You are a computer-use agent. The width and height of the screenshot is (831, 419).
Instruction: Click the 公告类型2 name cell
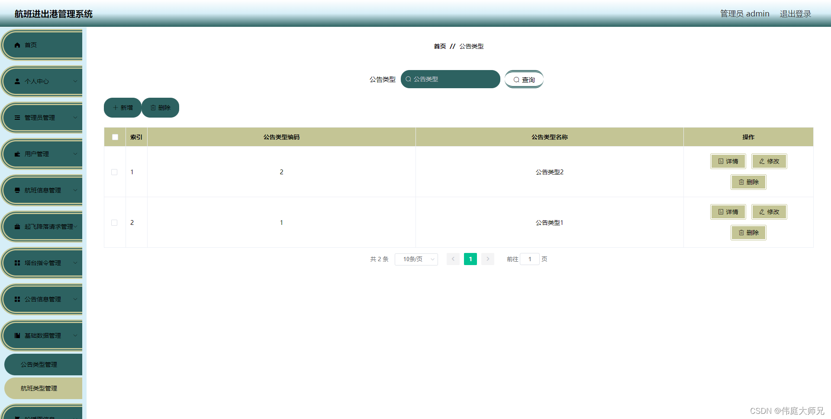(x=550, y=172)
